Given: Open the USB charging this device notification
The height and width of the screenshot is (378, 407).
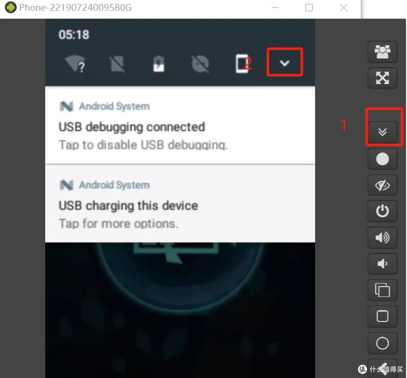Looking at the screenshot, I should click(180, 204).
